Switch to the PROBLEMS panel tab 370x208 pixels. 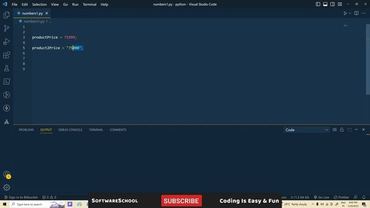(x=26, y=129)
